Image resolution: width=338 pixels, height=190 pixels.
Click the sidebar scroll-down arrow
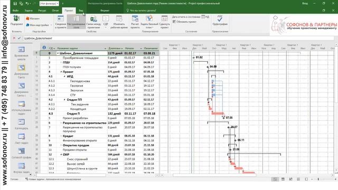[31, 175]
